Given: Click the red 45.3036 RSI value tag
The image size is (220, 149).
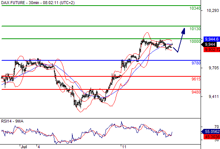Looking at the screenshot, I should pyautogui.click(x=212, y=137).
